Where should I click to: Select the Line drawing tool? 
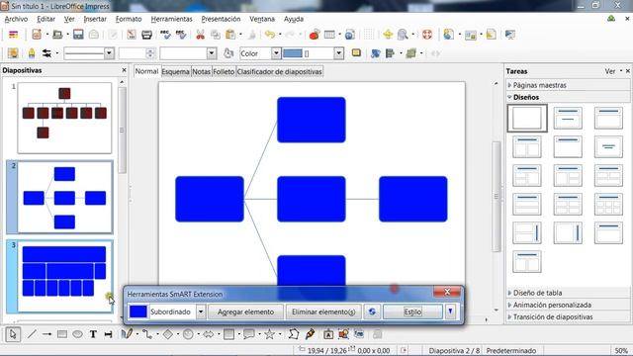(32, 334)
